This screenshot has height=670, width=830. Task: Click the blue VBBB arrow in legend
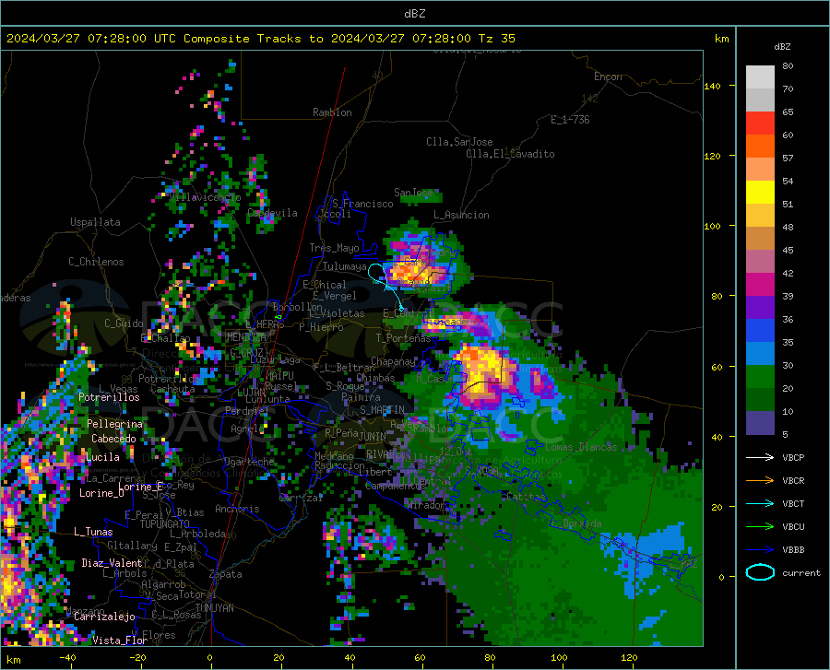coord(760,550)
